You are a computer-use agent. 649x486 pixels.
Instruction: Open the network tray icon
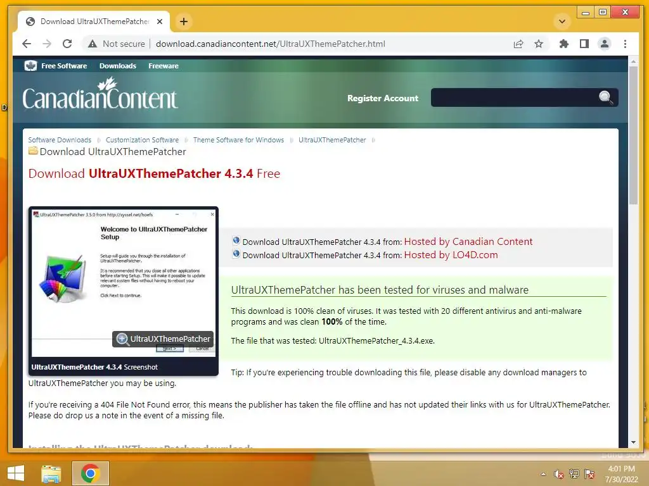coord(574,474)
